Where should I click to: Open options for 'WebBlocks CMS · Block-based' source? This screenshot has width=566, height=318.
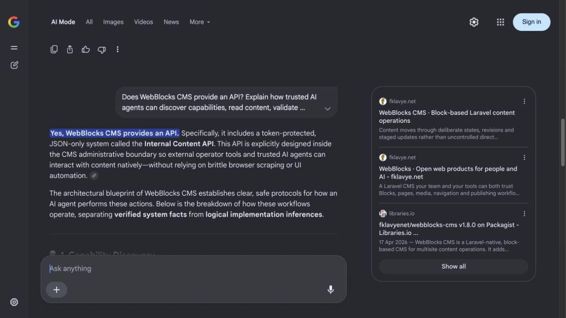524,101
